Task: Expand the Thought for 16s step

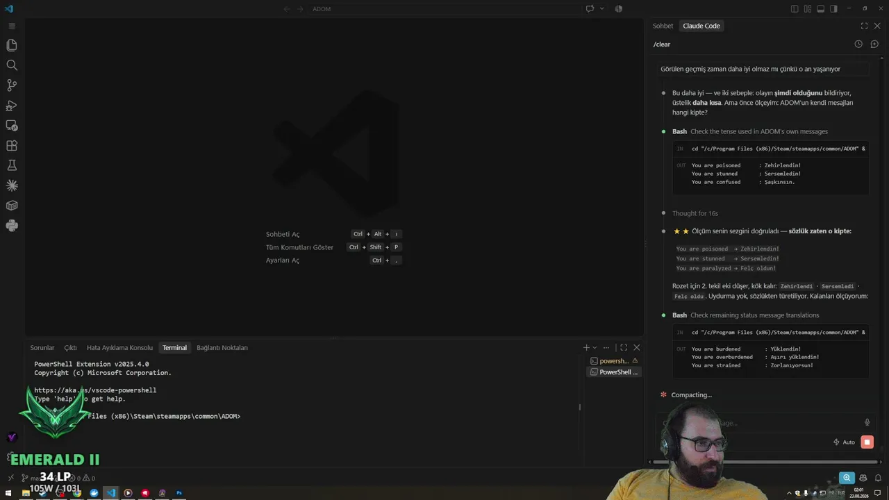Action: coord(695,213)
